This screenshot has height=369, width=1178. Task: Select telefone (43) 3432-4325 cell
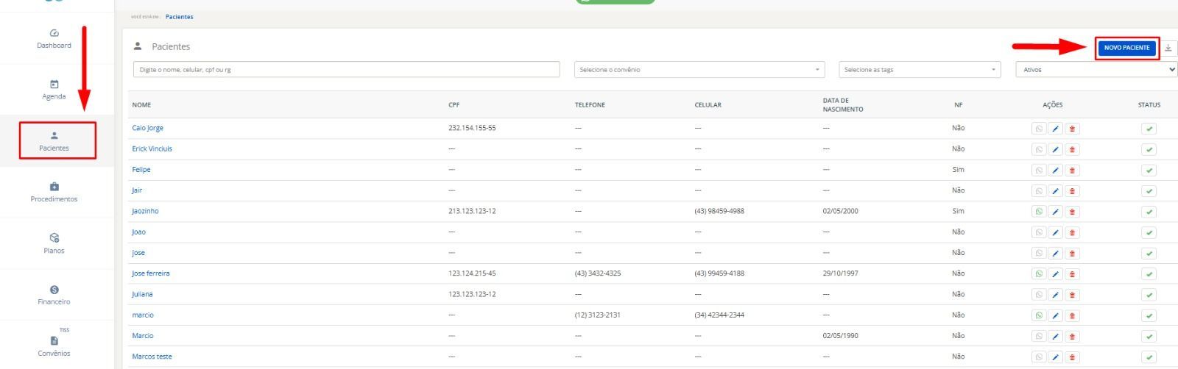point(598,273)
